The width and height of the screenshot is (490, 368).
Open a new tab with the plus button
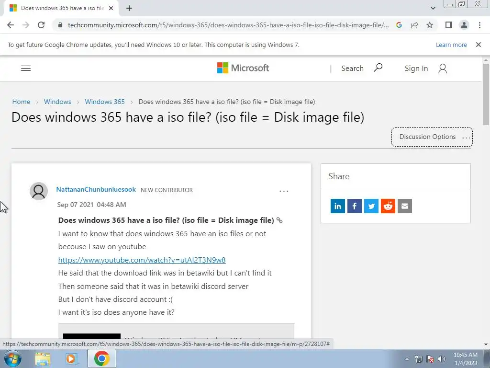point(129,8)
